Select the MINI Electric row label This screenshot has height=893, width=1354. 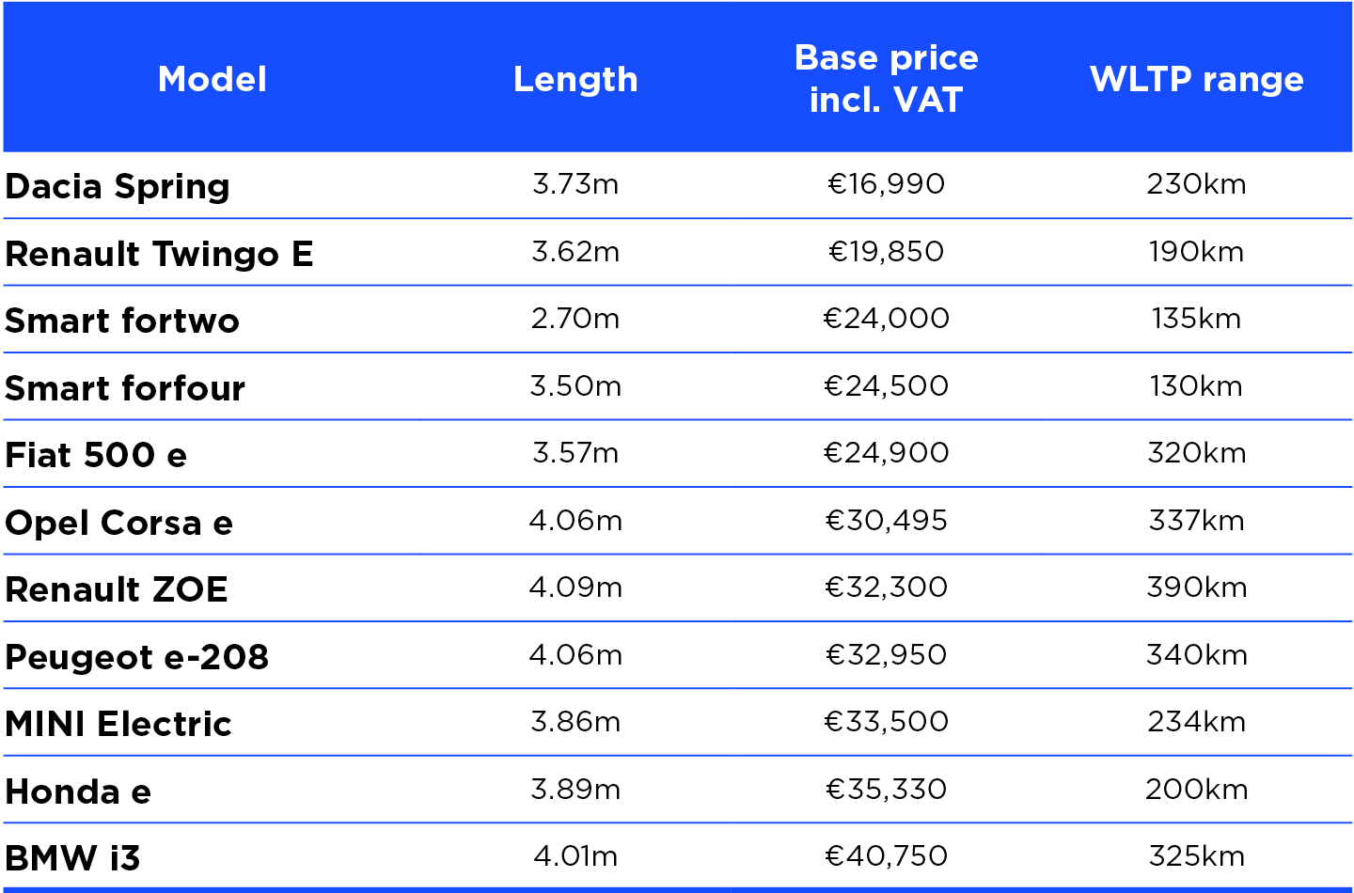pyautogui.click(x=118, y=724)
